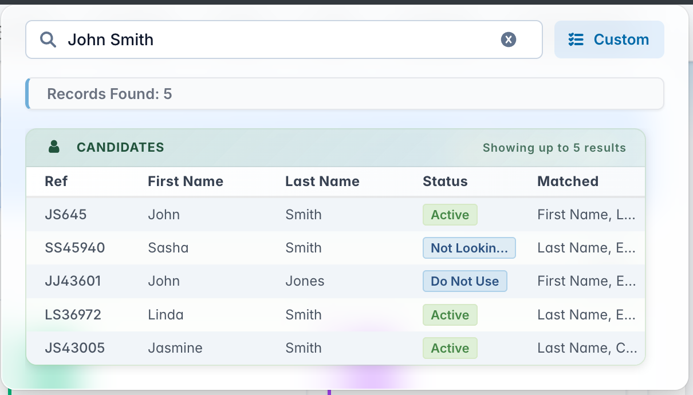Screen dimensions: 693x395
Task: Sort by the Matched column header
Action: coord(568,181)
